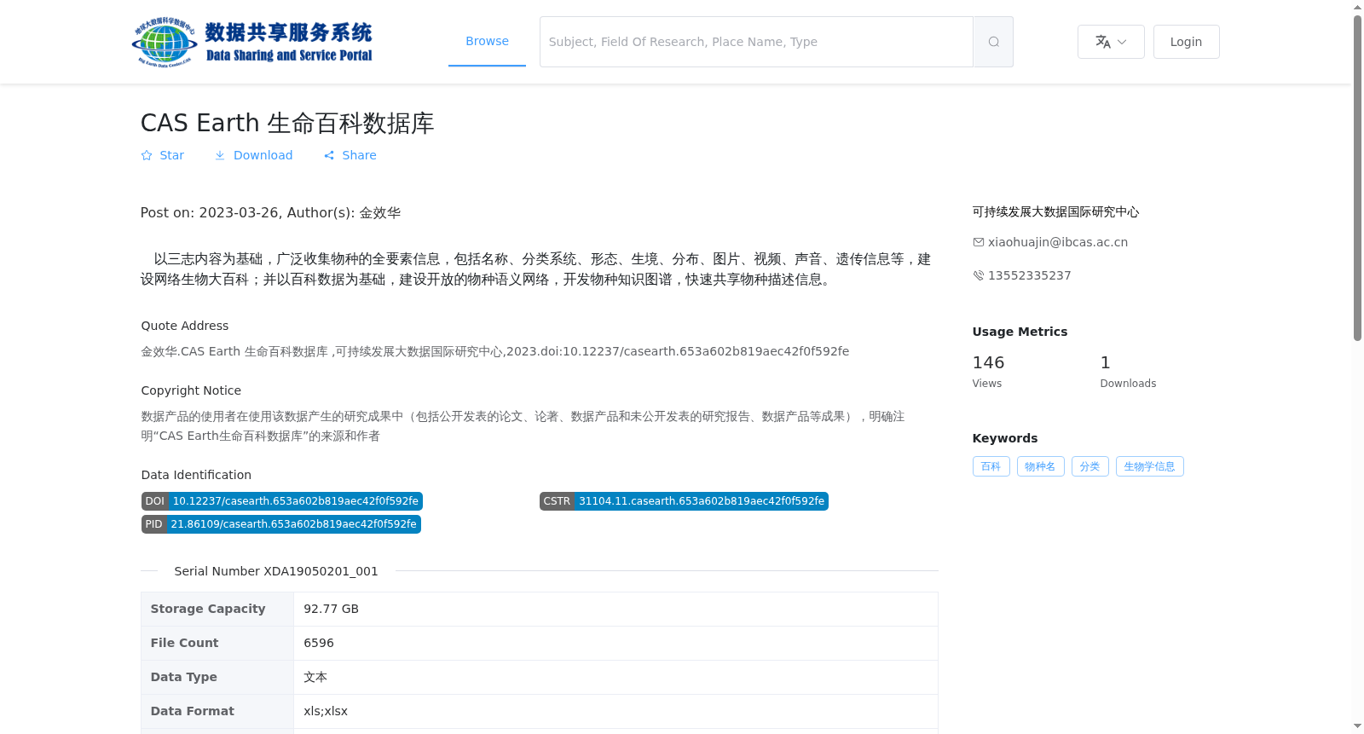Click the page title CAS Earth 生命百科数据库
Screen dimensions: 1364x734
[287, 123]
